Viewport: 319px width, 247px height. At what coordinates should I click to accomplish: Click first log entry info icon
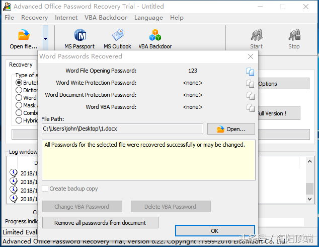[14, 173]
